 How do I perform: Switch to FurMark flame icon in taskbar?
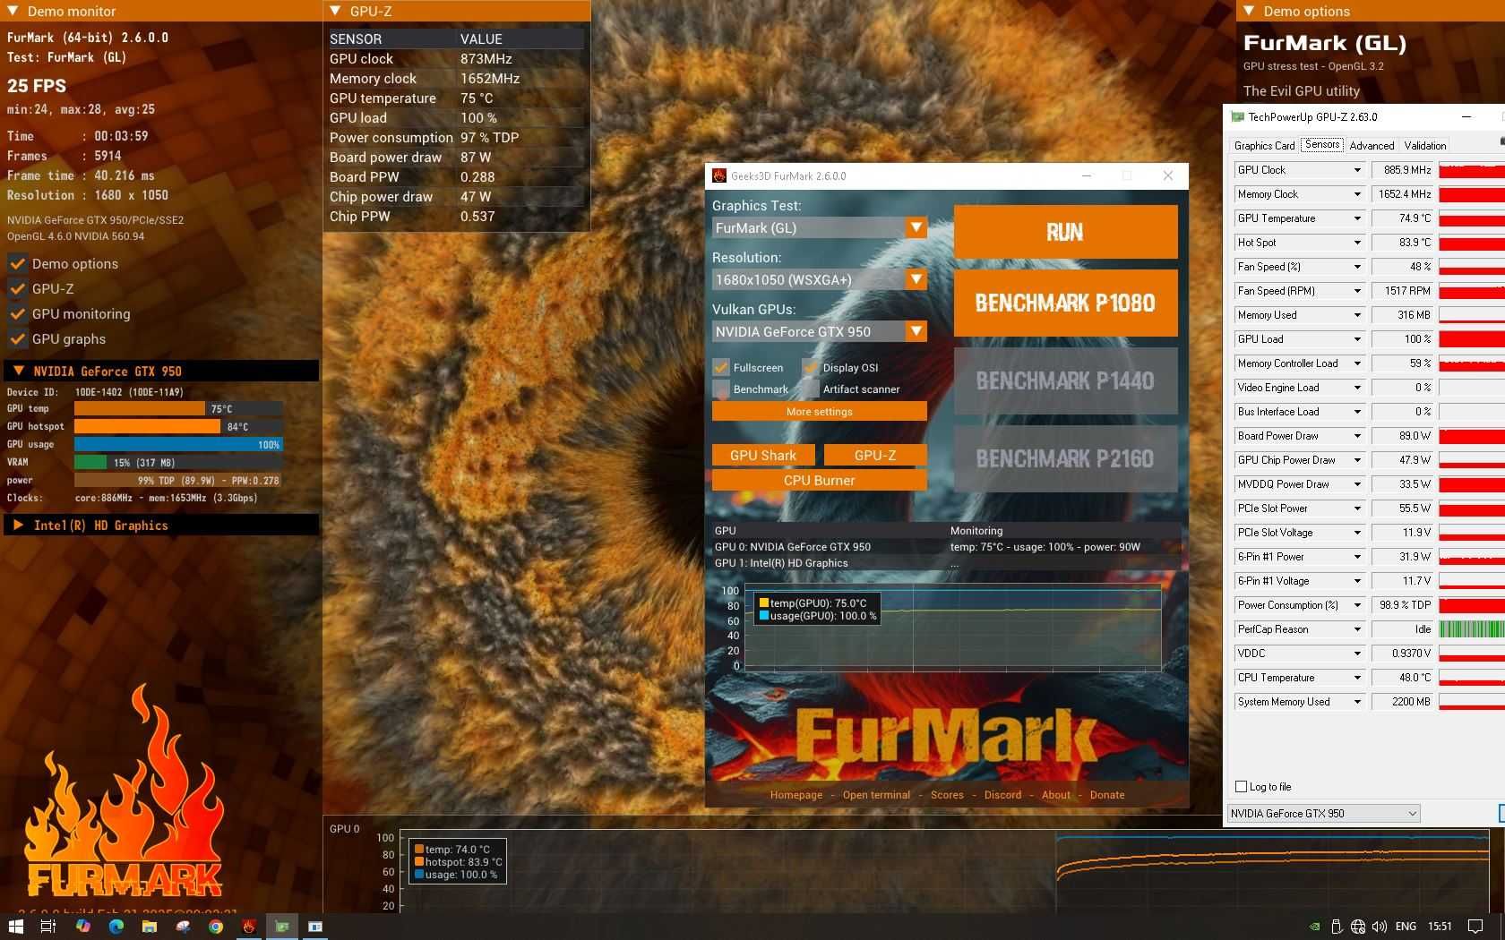tap(249, 927)
